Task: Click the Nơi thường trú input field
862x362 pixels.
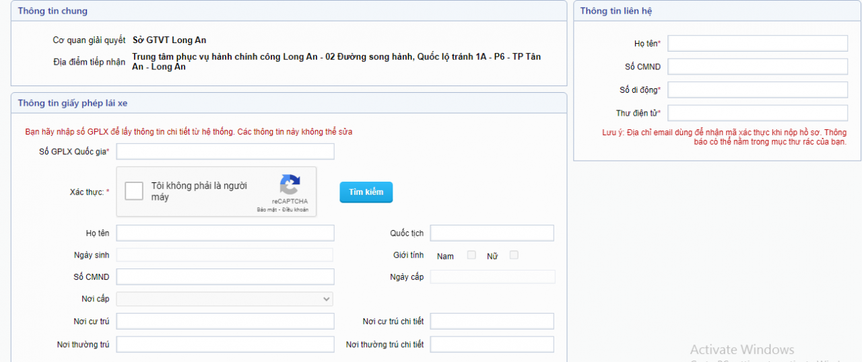Action: point(225,345)
